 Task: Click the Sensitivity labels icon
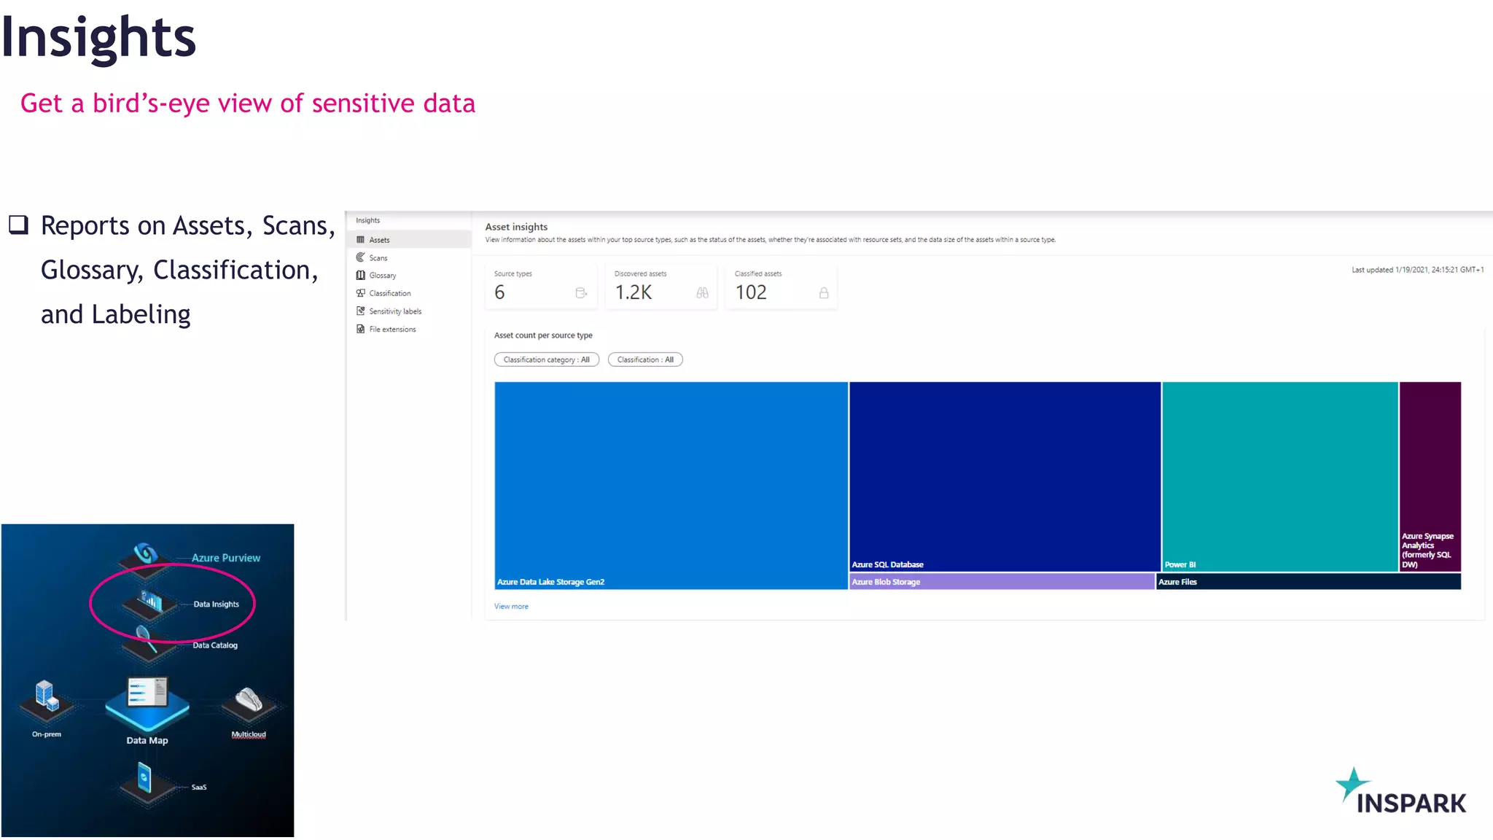(x=360, y=311)
